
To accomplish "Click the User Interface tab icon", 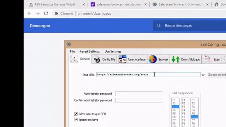I will pyautogui.click(x=123, y=59).
